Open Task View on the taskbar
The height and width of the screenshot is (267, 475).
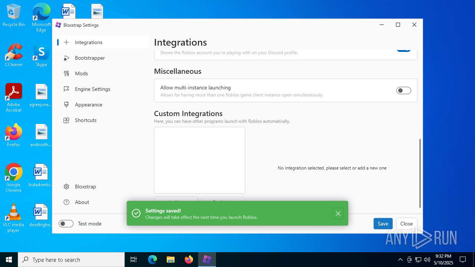(x=134, y=260)
